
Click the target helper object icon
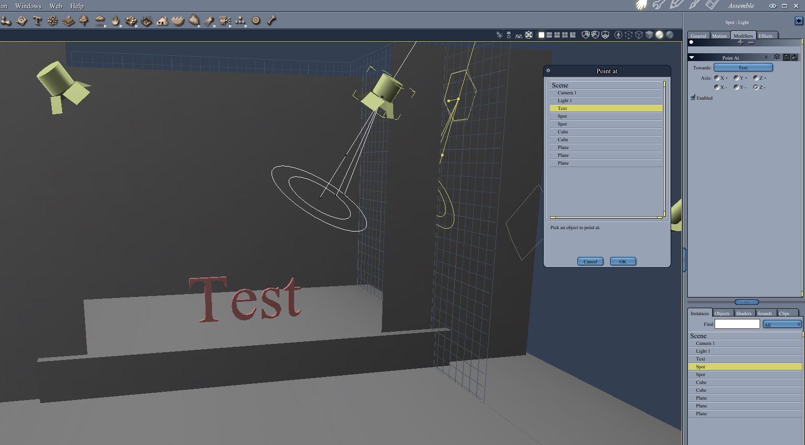256,21
